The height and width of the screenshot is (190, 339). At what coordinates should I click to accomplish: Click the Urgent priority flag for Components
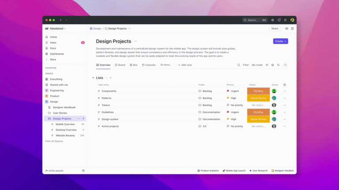point(228,91)
